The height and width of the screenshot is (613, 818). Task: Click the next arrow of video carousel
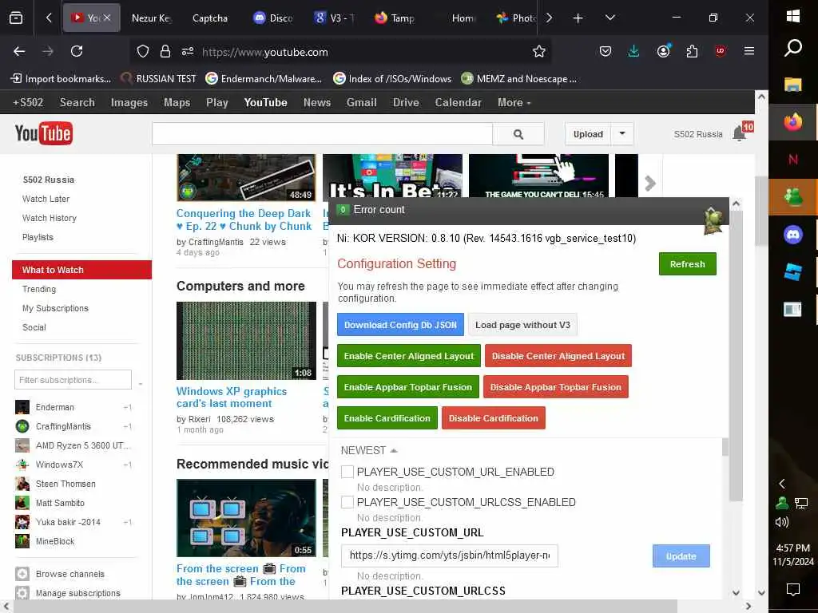650,183
